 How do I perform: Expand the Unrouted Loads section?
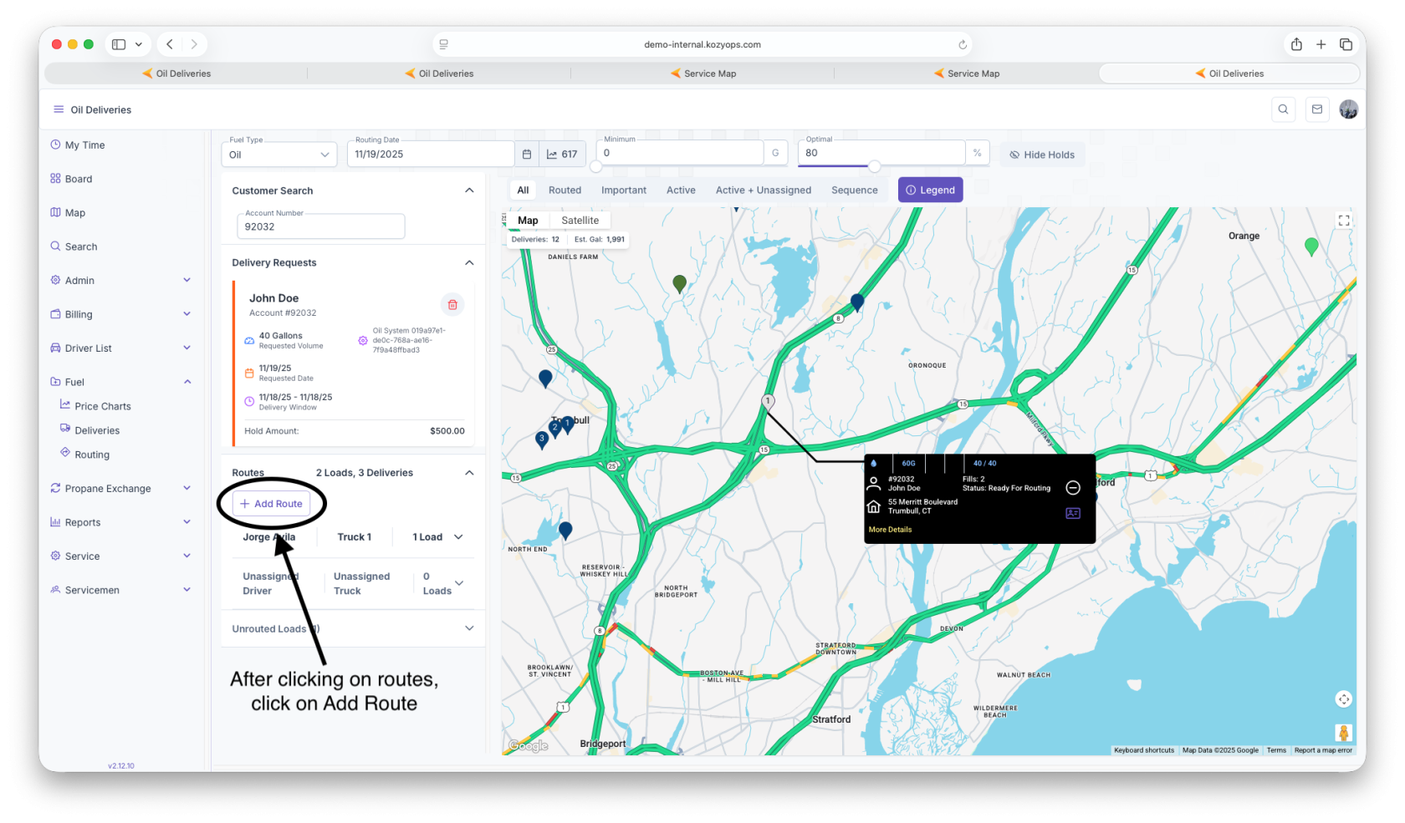pos(469,628)
